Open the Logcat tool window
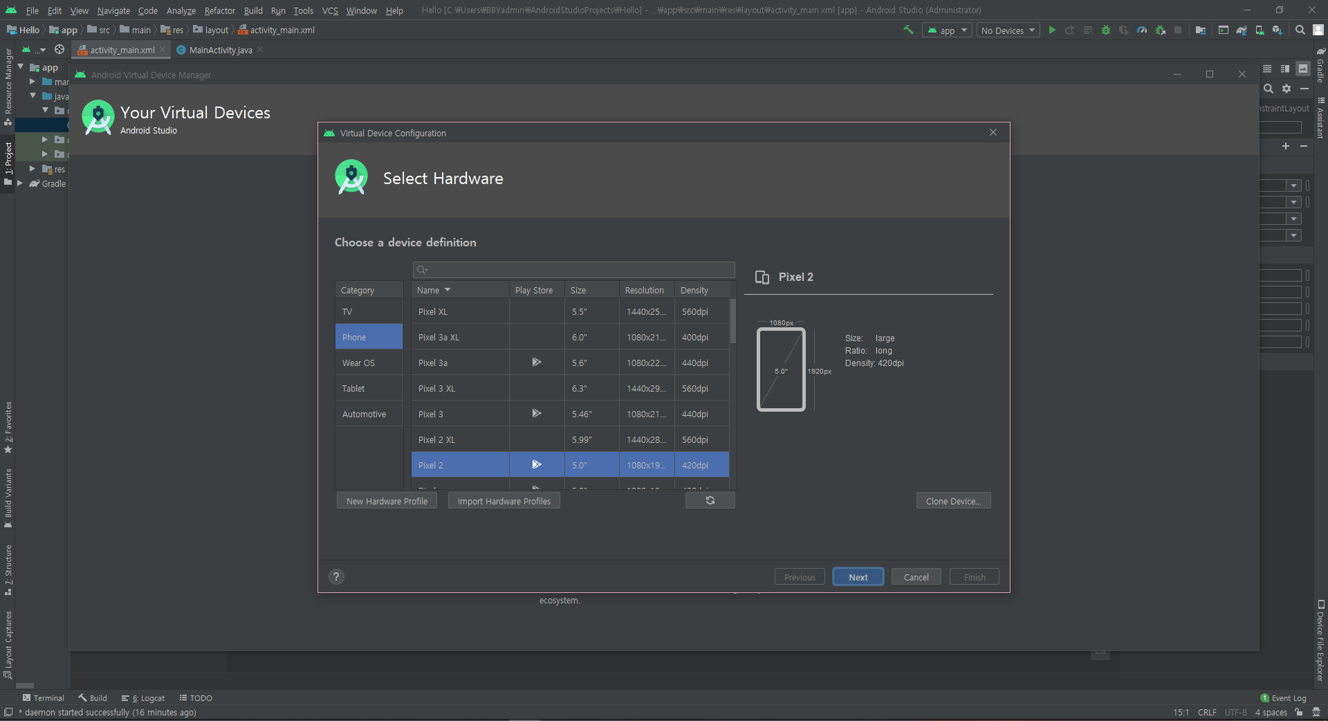 143,698
